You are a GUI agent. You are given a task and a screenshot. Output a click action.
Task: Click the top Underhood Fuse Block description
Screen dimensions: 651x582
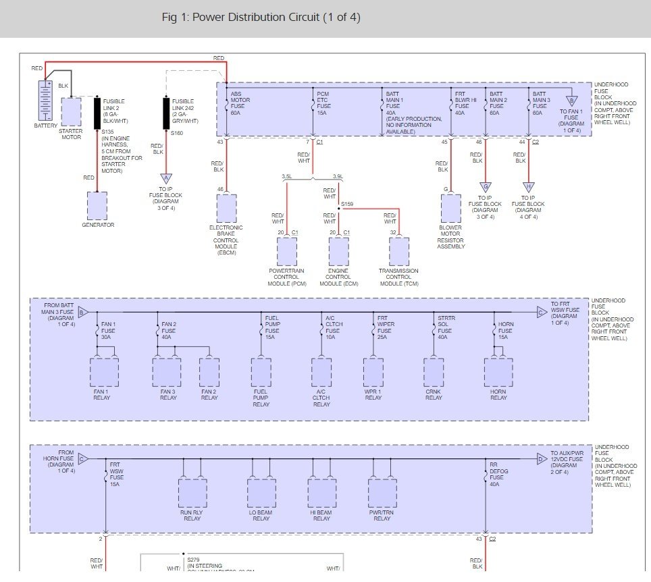tap(615, 103)
